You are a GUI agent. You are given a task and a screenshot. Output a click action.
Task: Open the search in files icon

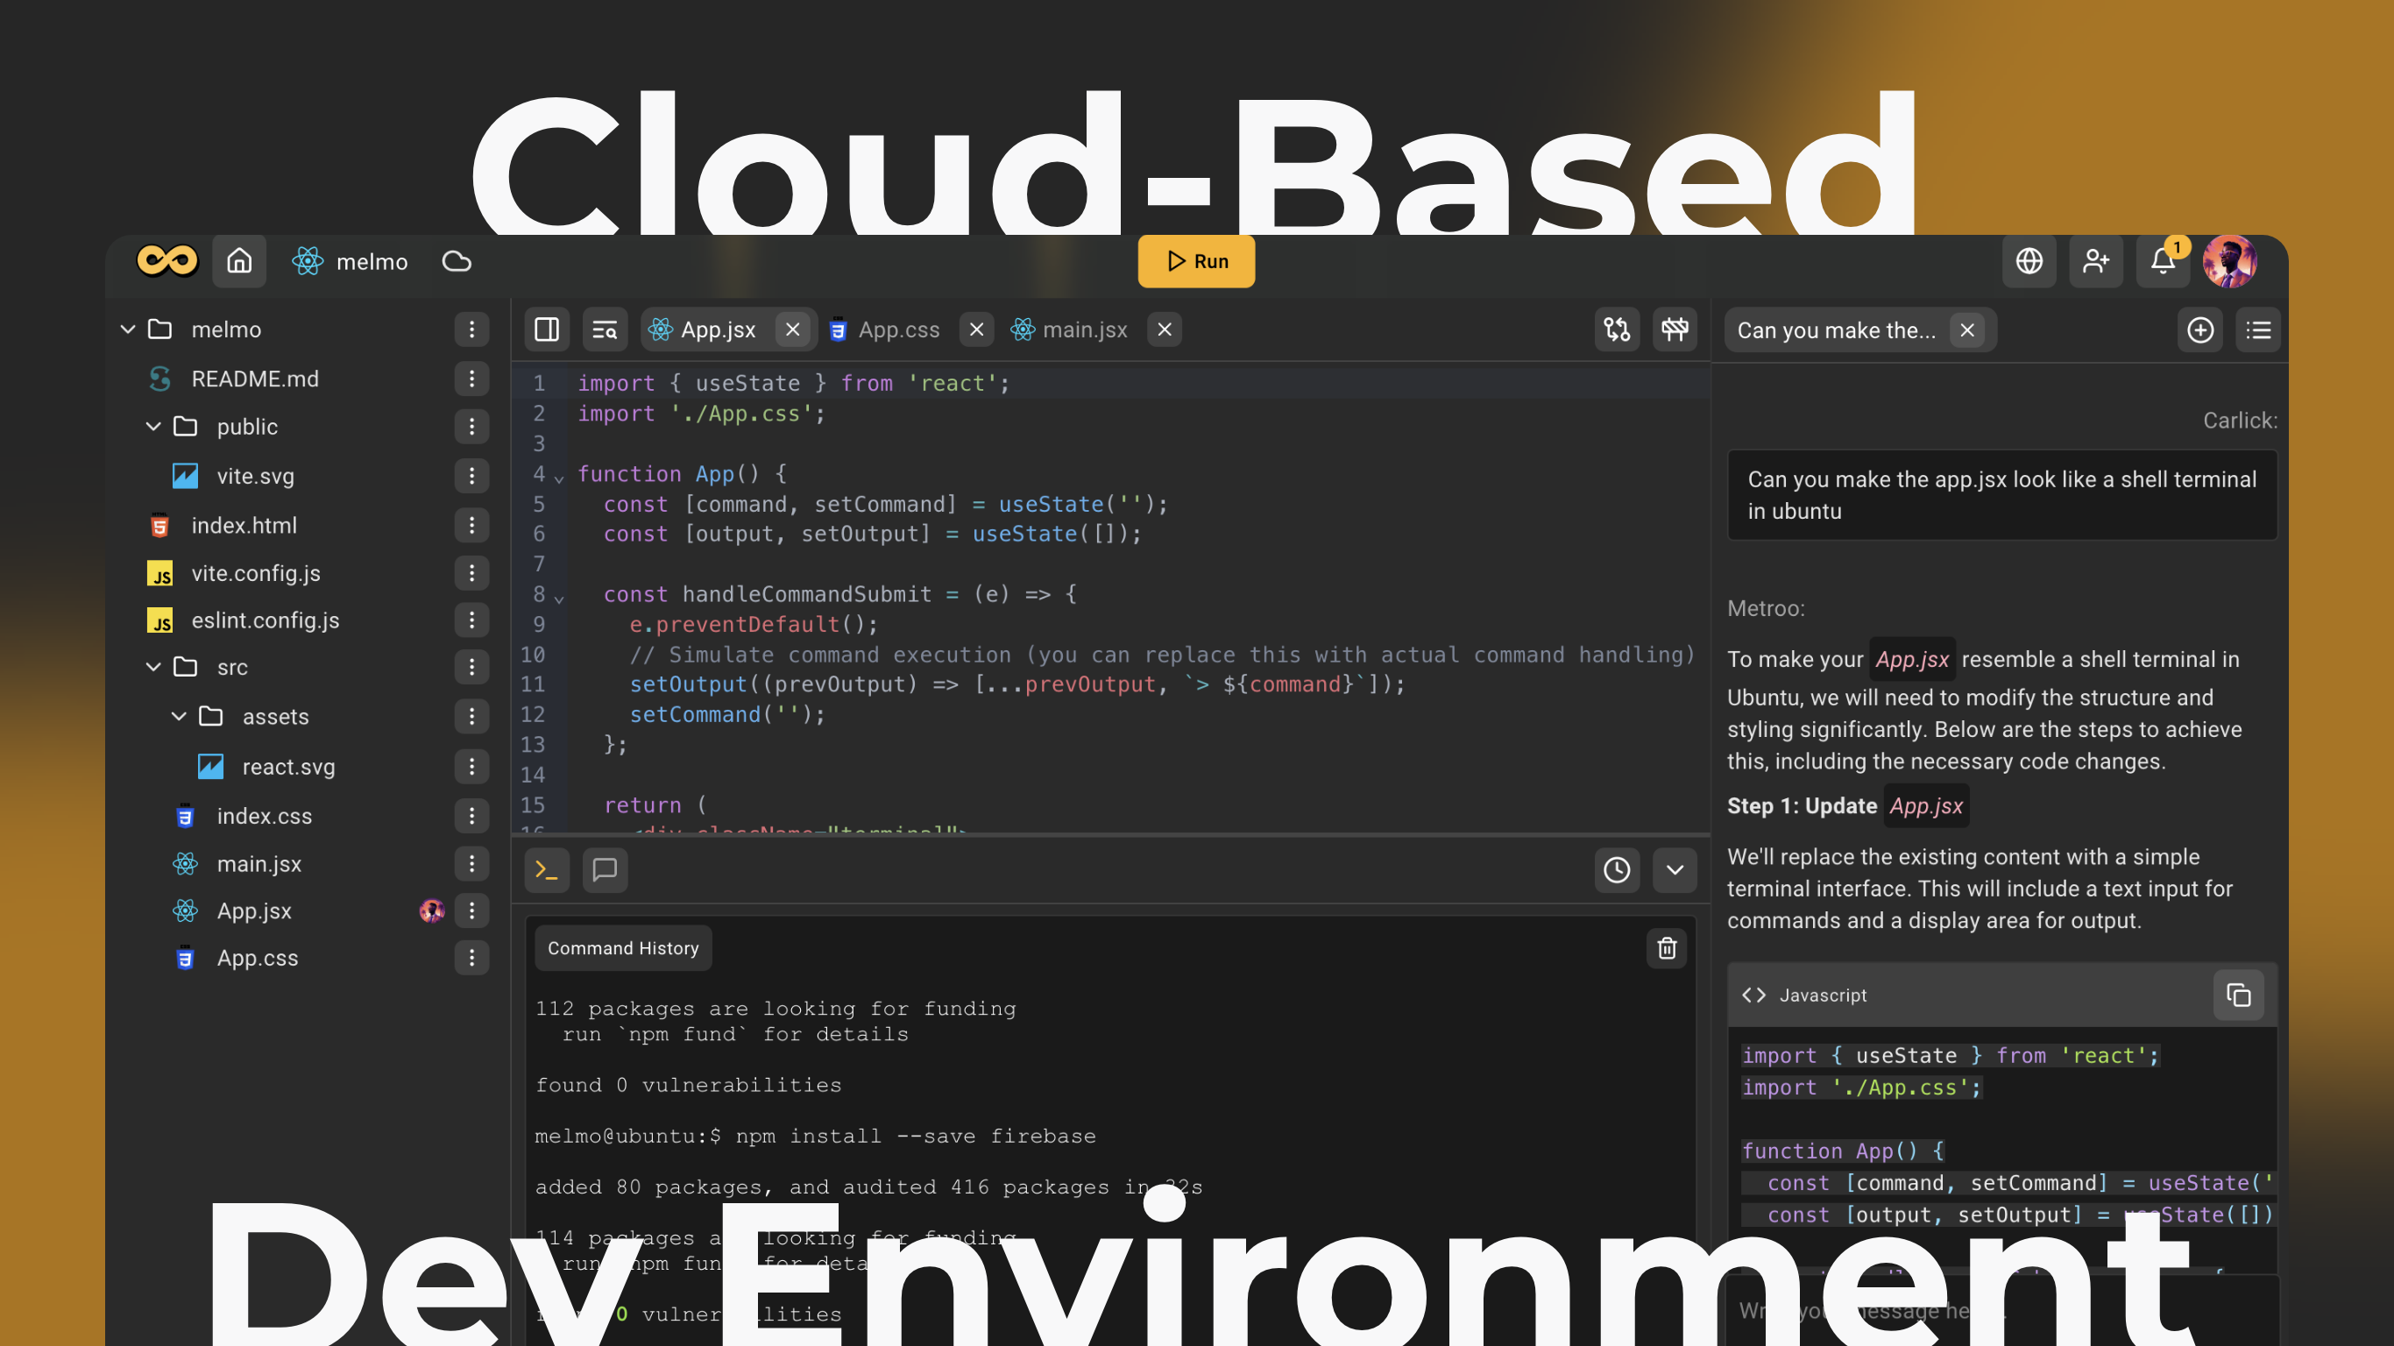tap(605, 329)
